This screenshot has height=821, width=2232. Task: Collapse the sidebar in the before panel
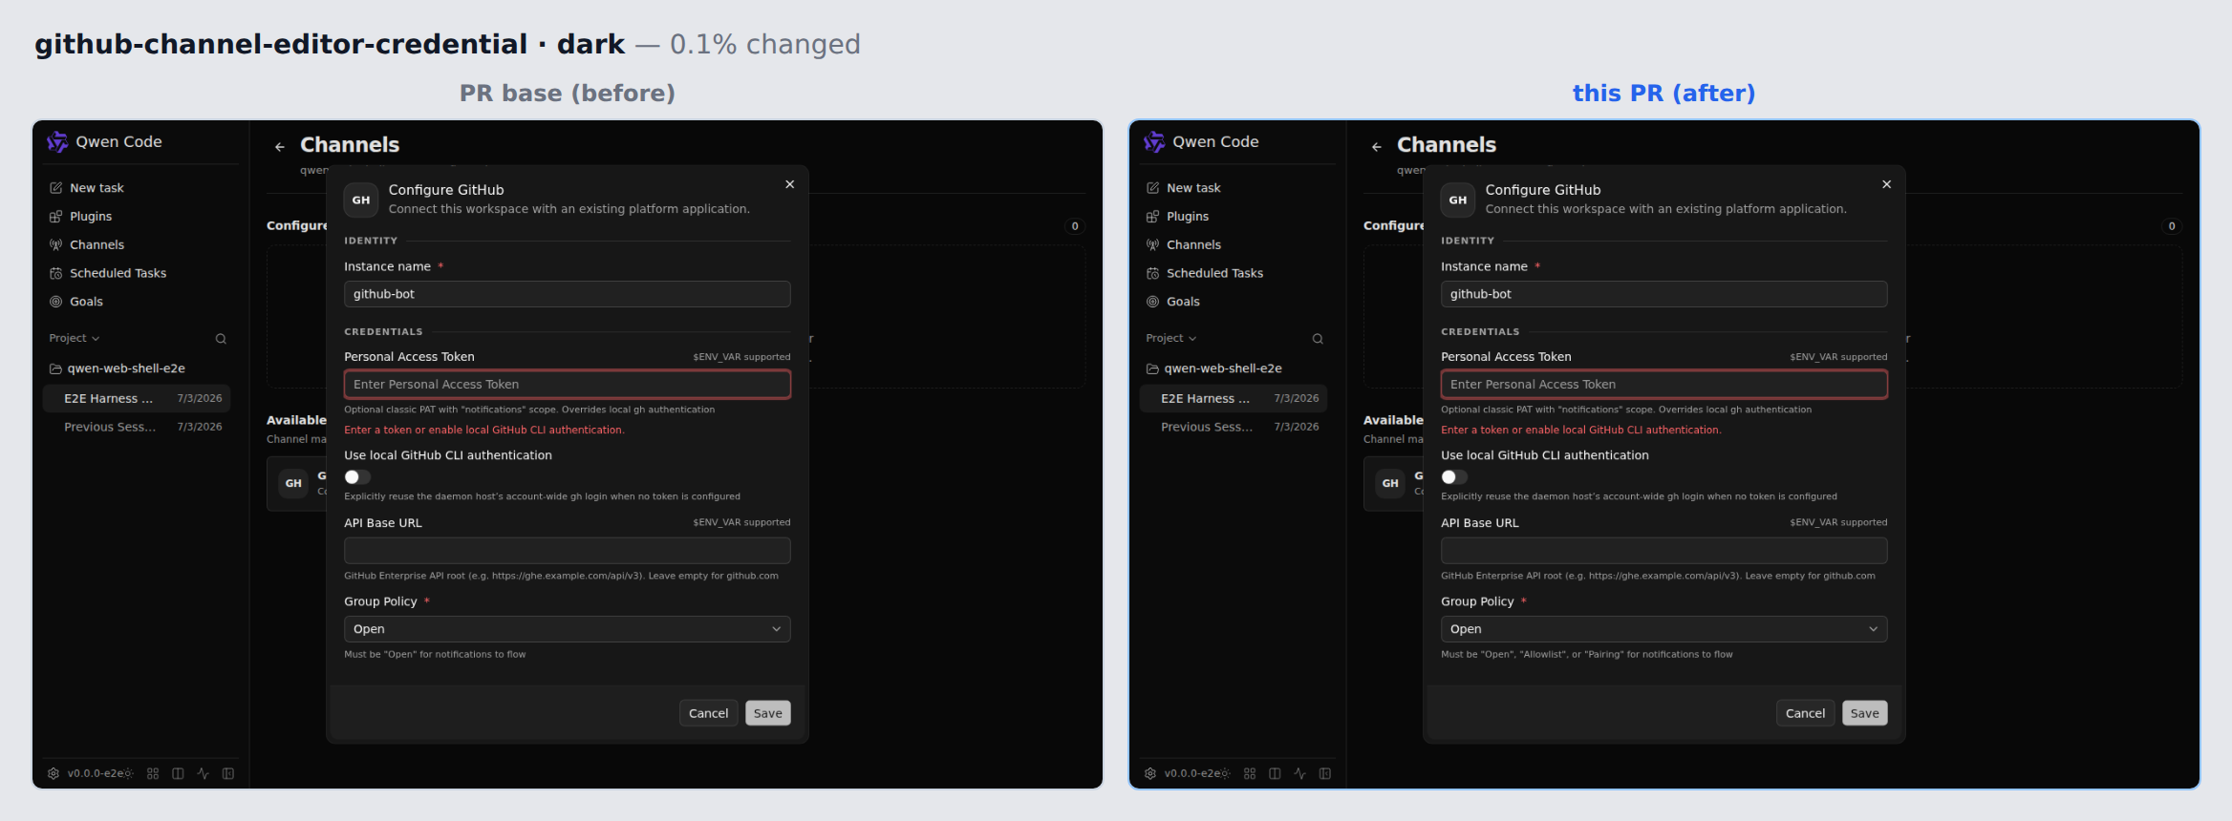(x=228, y=773)
